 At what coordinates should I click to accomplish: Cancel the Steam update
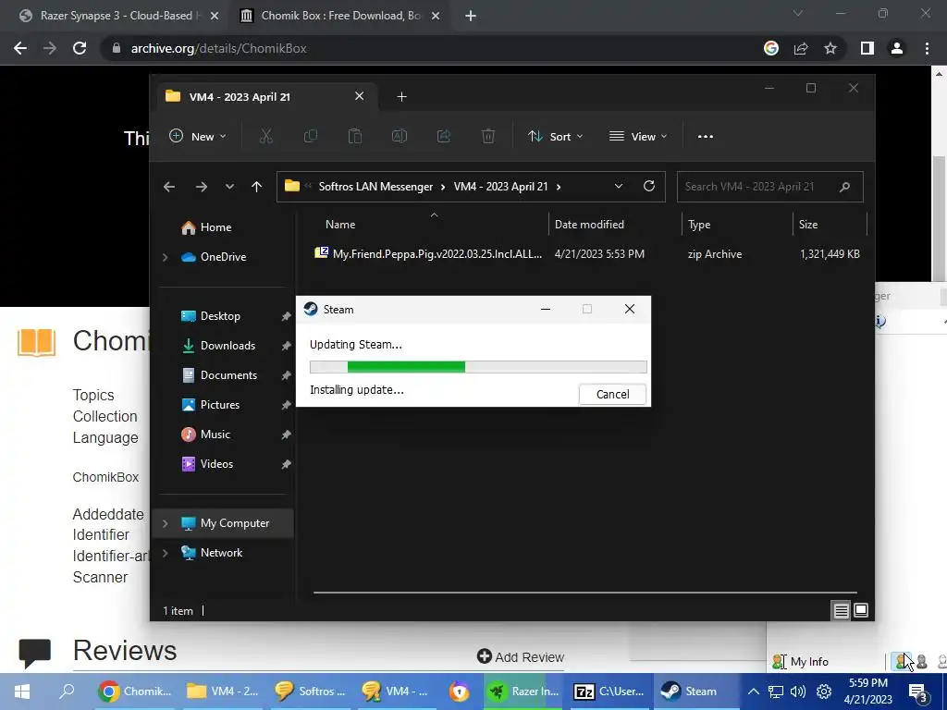pyautogui.click(x=612, y=394)
